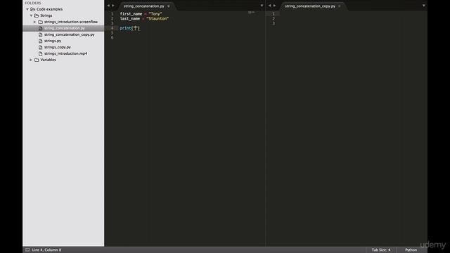
Task: Go to previous tab in right pane
Action: click(x=269, y=6)
